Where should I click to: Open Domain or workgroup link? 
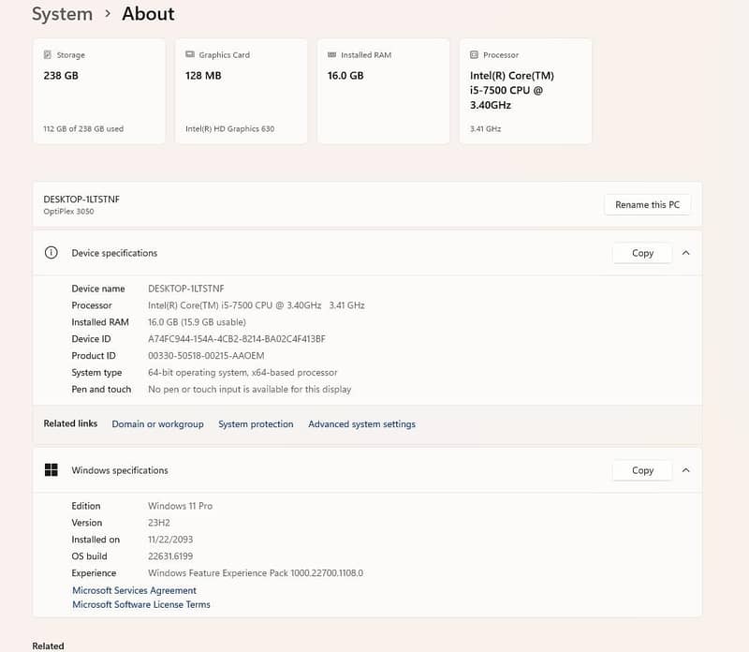pyautogui.click(x=157, y=424)
